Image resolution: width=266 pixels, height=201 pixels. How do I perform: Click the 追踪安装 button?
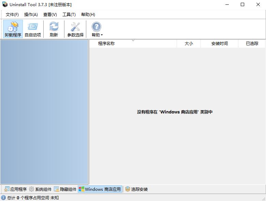click(x=136, y=189)
